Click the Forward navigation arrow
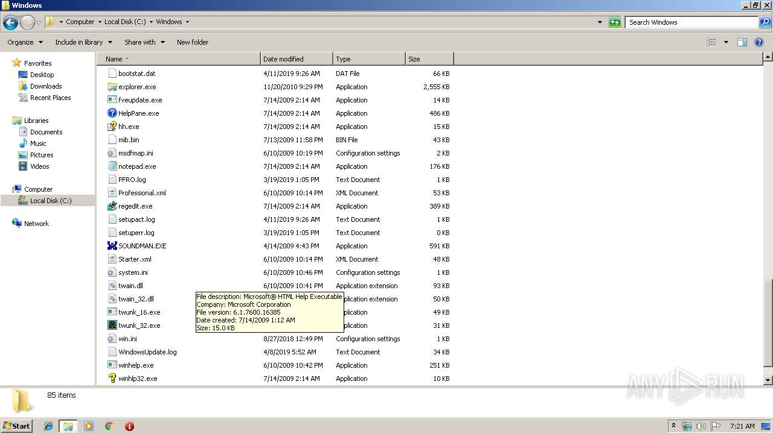773x434 pixels. tap(27, 23)
